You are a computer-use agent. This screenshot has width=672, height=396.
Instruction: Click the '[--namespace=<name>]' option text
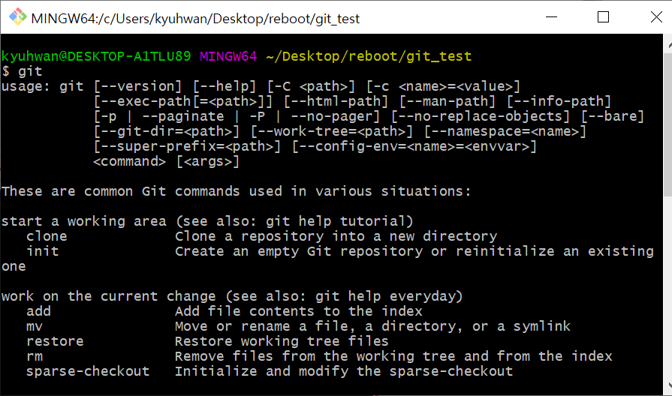(505, 131)
